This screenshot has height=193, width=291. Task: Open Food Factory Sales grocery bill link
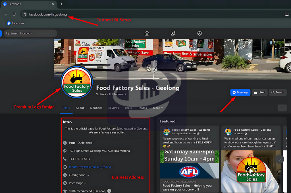tap(187, 187)
